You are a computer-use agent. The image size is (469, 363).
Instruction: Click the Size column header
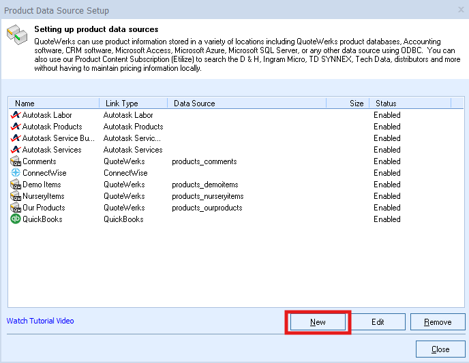pos(348,104)
